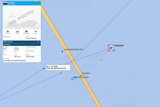Collapse the AIS DATA section header
The width and height of the screenshot is (160, 107).
(x=22, y=45)
